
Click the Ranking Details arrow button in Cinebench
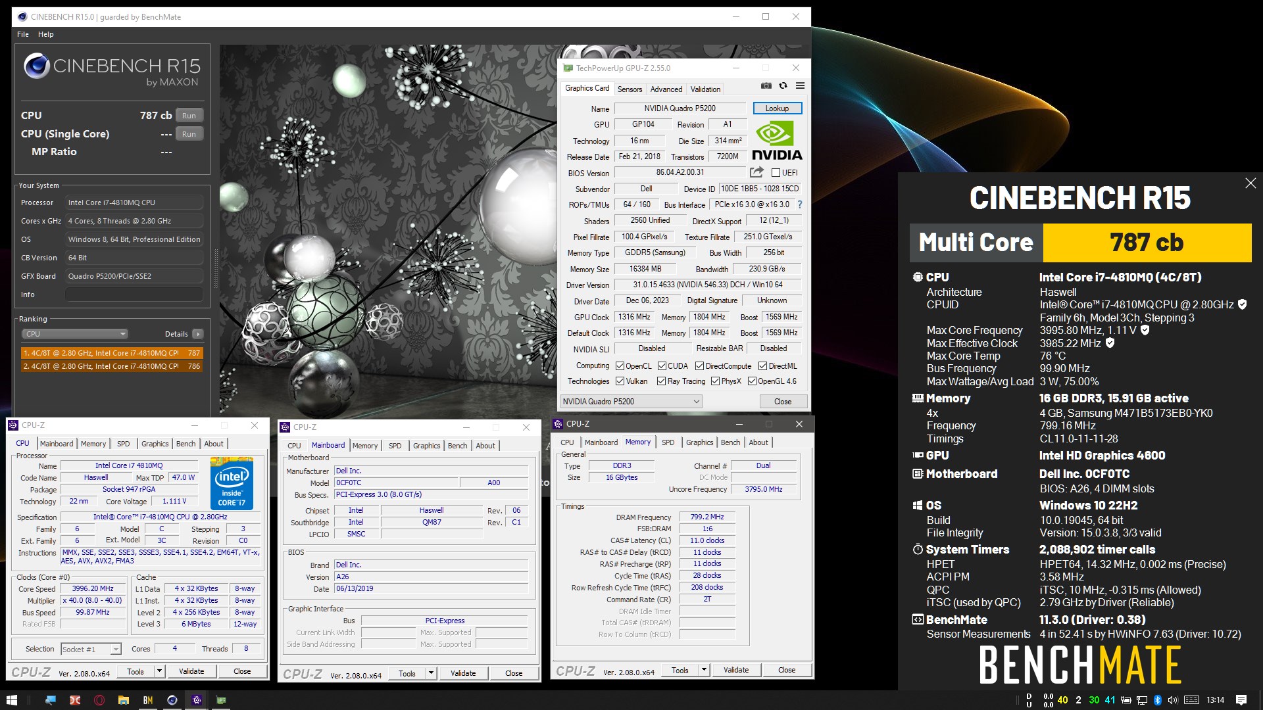(x=197, y=334)
